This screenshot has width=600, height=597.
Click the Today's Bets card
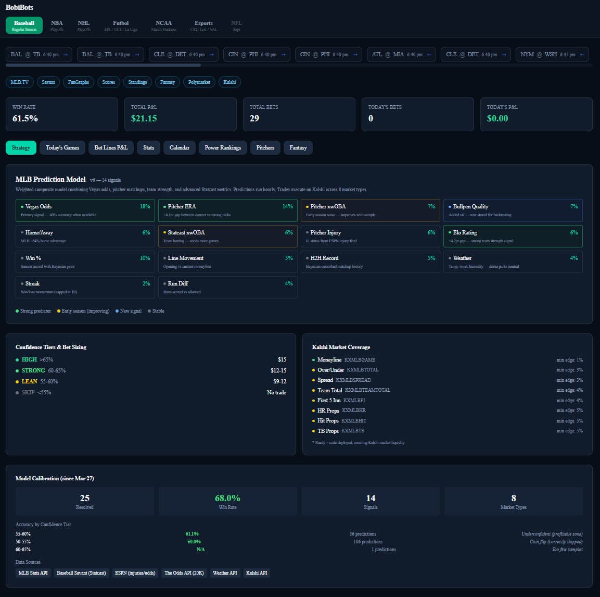click(x=418, y=114)
